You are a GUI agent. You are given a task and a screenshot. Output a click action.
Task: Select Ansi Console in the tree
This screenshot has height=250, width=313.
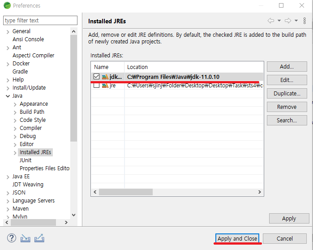tap(28, 39)
